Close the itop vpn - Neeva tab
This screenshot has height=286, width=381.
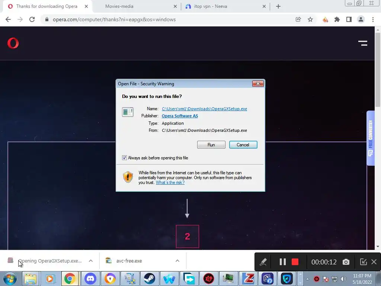point(264,6)
